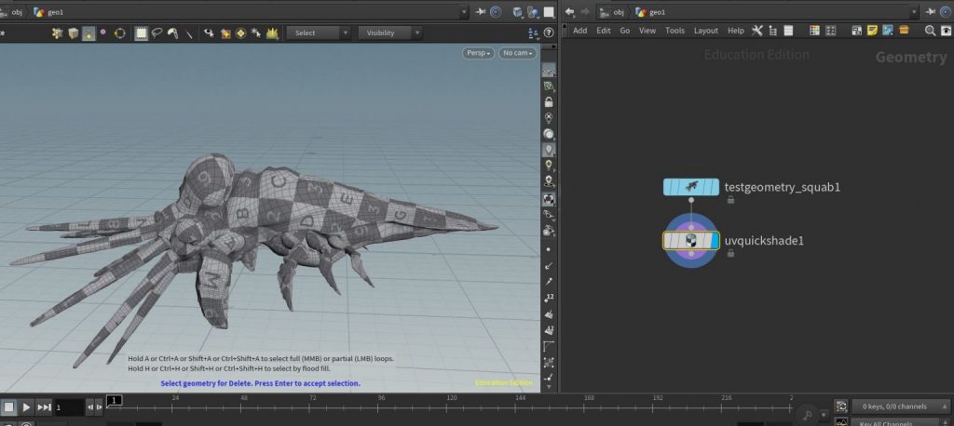Viewport: 954px width, 426px height.
Task: Open the No cam camera dropdown
Action: 517,53
